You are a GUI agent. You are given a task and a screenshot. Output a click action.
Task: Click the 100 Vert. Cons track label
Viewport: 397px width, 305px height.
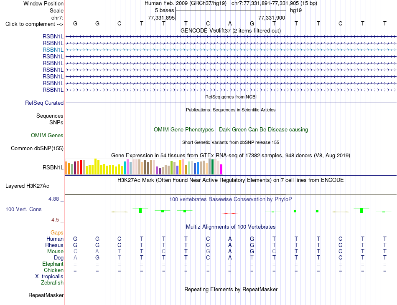coord(23,209)
